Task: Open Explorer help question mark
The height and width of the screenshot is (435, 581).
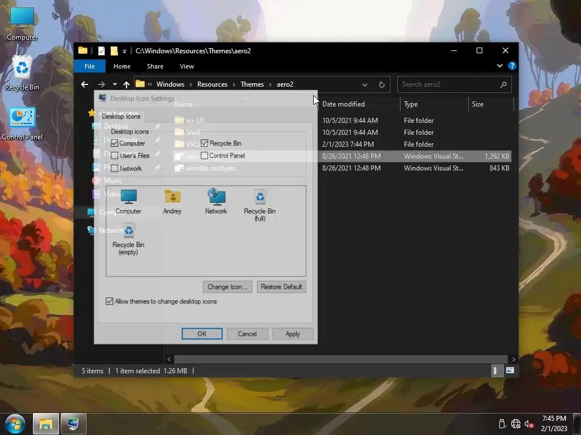Action: coord(512,66)
